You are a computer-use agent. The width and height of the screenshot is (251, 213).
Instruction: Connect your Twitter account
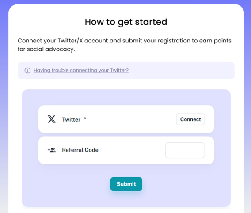pos(190,119)
